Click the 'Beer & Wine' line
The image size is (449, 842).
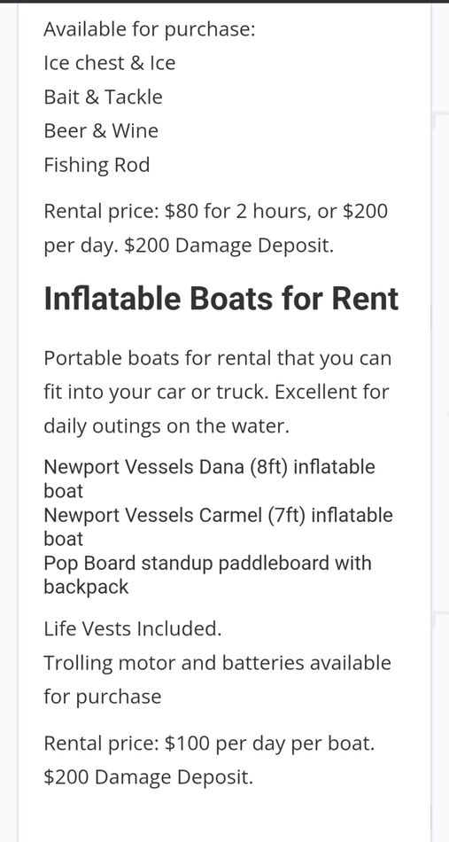[101, 130]
